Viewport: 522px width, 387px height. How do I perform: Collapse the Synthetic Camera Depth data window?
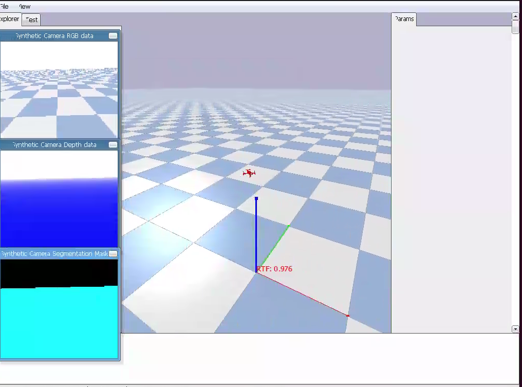point(113,145)
